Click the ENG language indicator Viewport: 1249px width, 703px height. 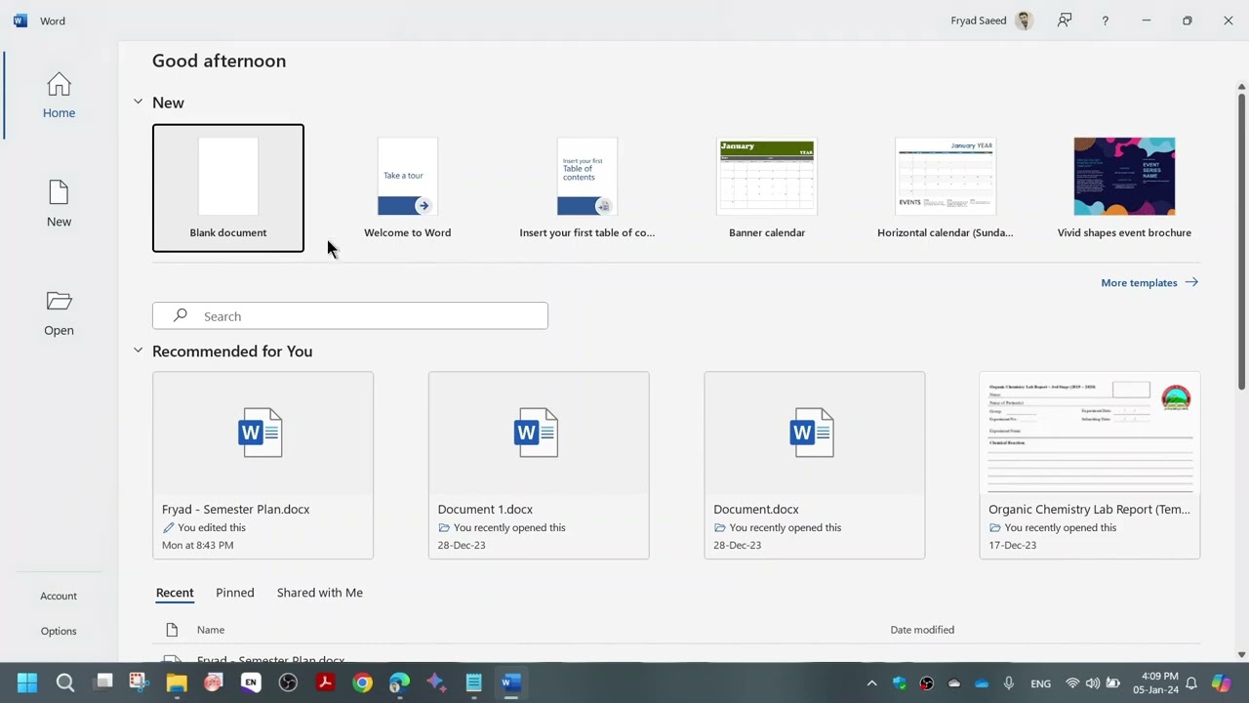[1041, 683]
